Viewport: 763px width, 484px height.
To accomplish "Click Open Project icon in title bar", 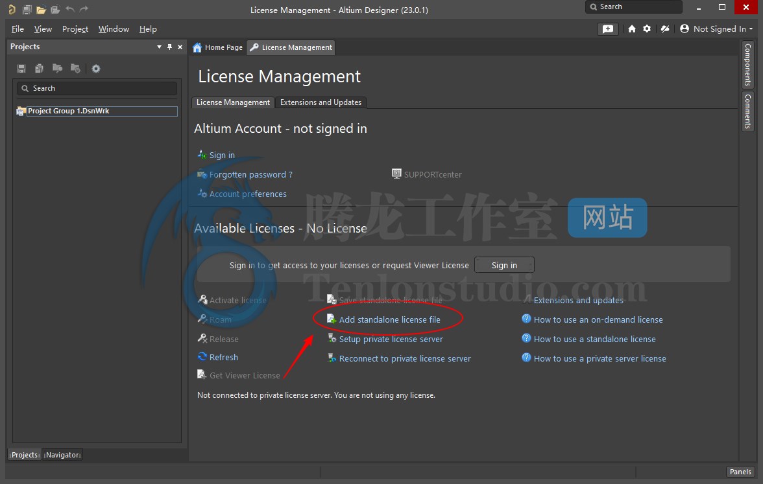I will [x=55, y=9].
